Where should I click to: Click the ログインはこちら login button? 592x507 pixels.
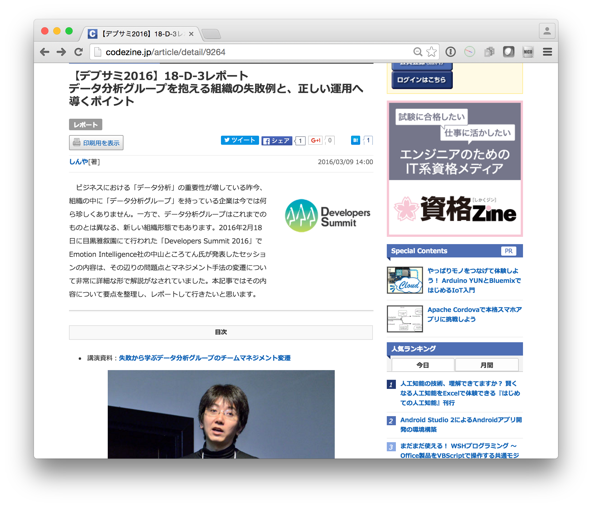click(422, 80)
